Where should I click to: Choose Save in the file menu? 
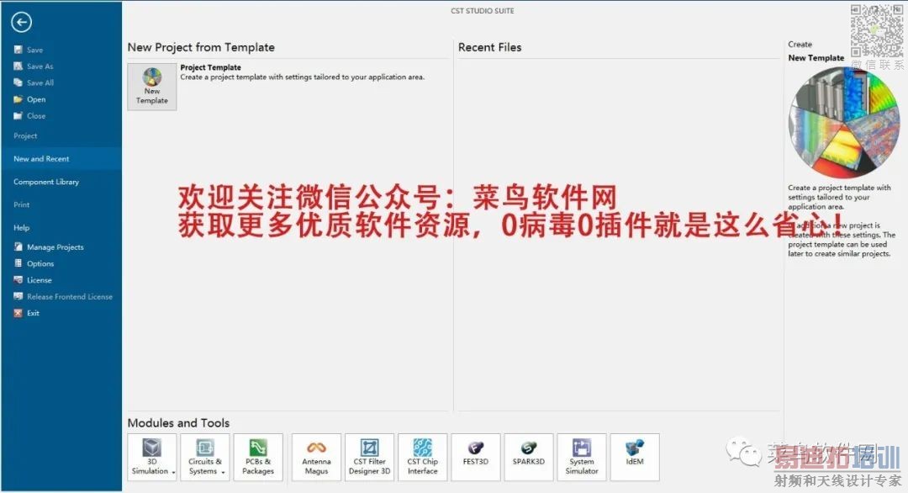[34, 50]
